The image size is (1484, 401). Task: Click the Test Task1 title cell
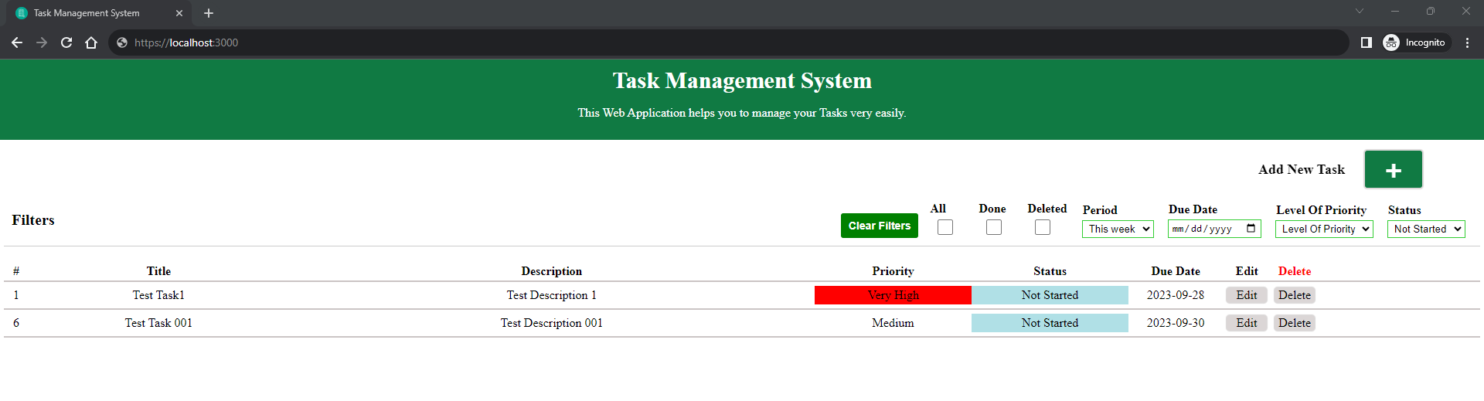click(158, 295)
